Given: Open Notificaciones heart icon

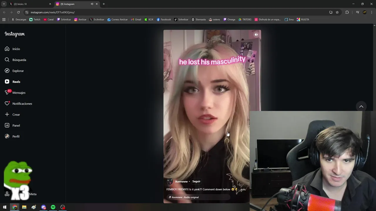Looking at the screenshot, I should tap(7, 103).
